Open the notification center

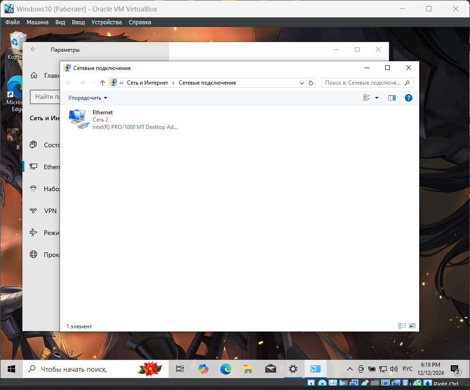pyautogui.click(x=456, y=370)
